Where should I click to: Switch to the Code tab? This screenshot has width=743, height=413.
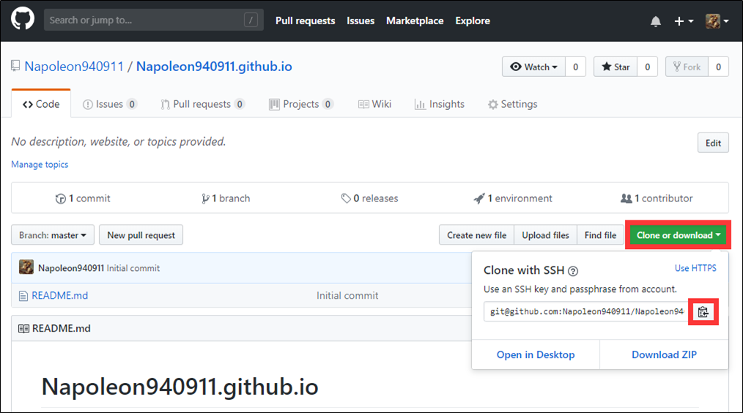tap(41, 104)
